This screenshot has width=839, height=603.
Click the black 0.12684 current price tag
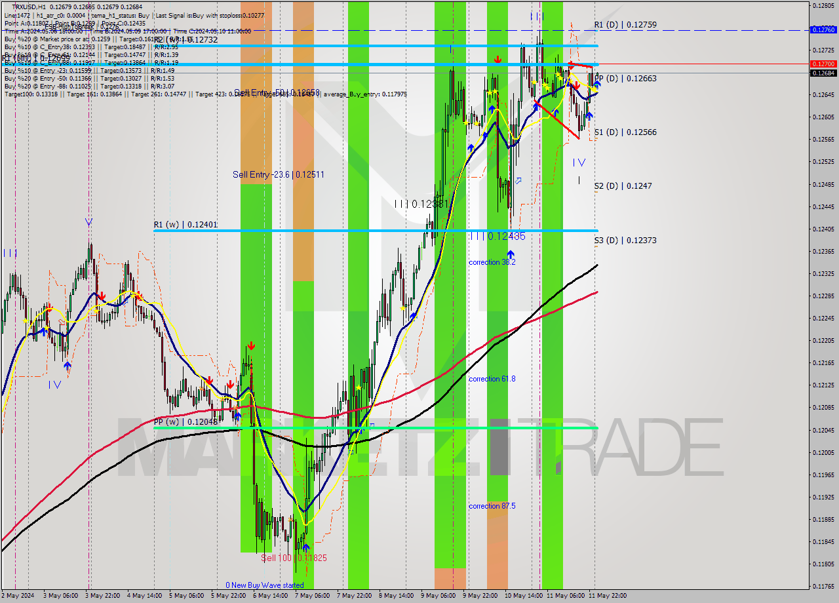(x=823, y=73)
